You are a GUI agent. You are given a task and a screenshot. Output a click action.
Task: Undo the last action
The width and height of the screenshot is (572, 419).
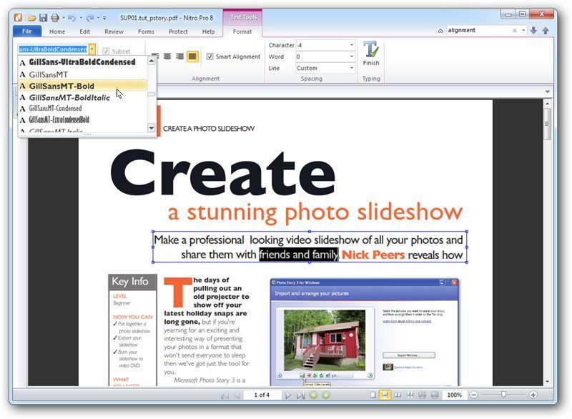pos(71,17)
